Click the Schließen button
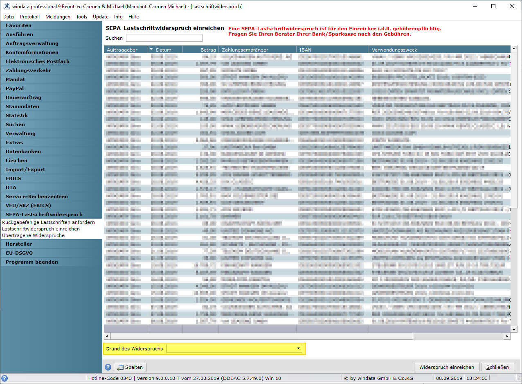This screenshot has height=384, width=522. tap(497, 367)
